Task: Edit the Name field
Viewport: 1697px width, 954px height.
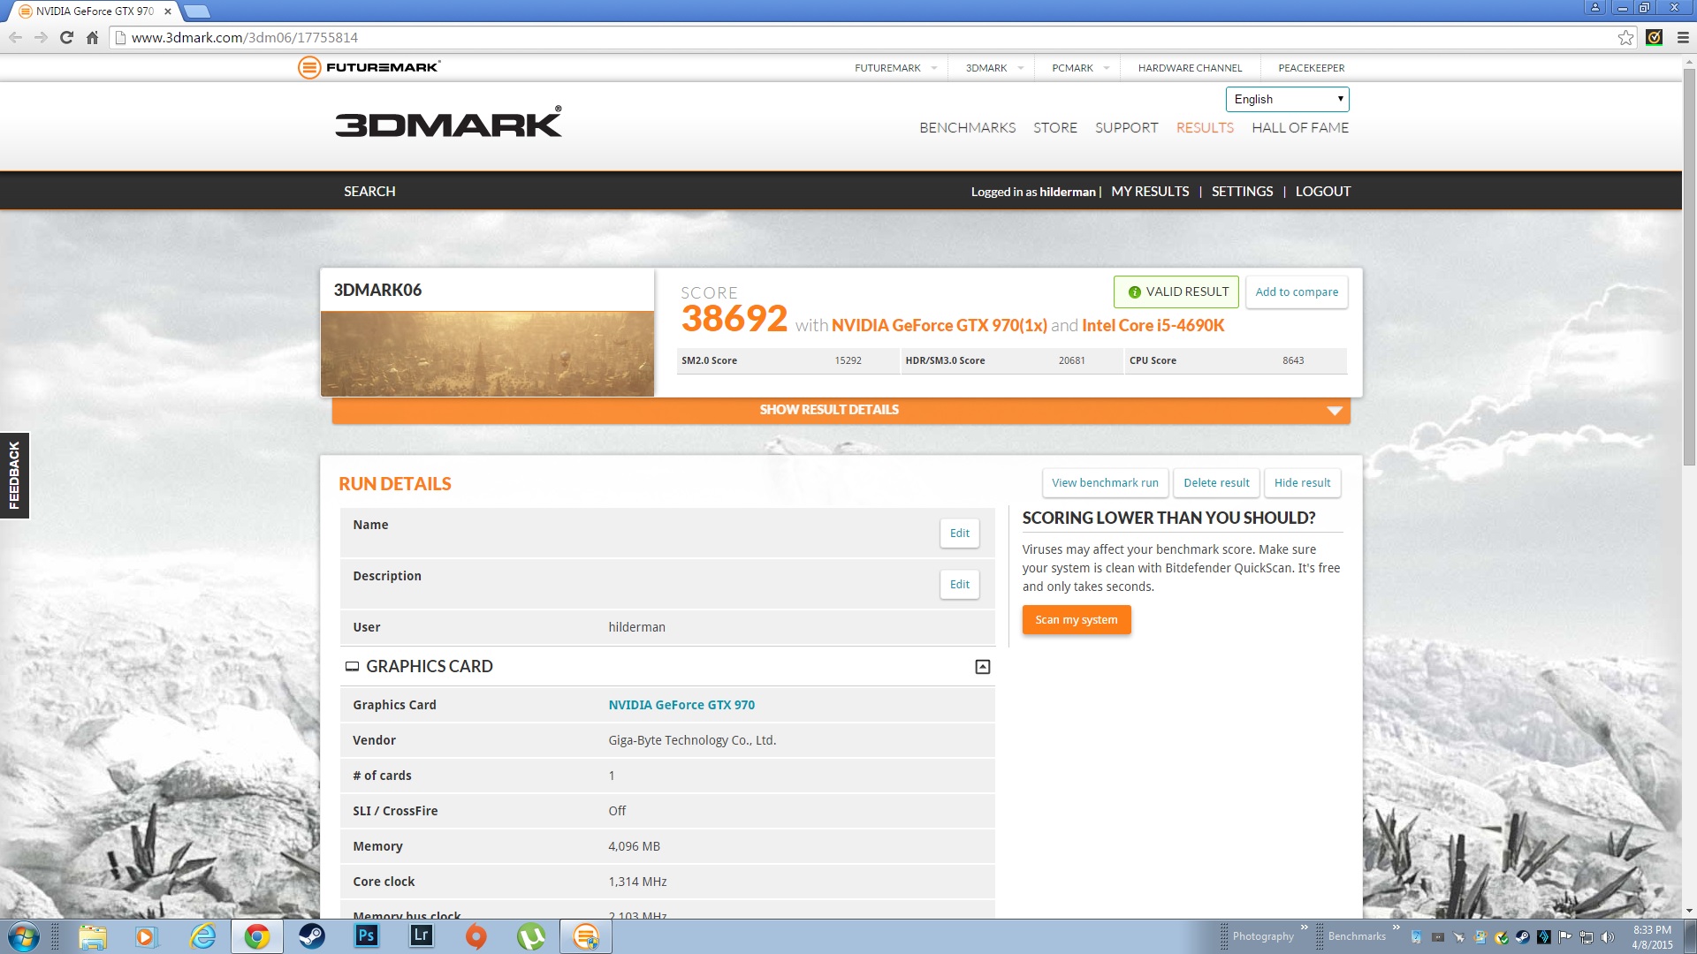Action: [x=959, y=534]
